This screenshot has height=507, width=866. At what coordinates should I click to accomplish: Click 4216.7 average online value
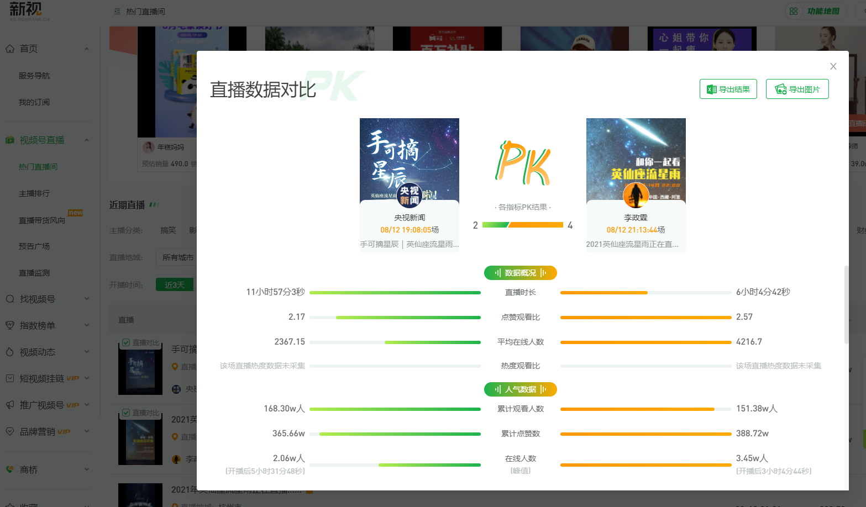point(749,342)
